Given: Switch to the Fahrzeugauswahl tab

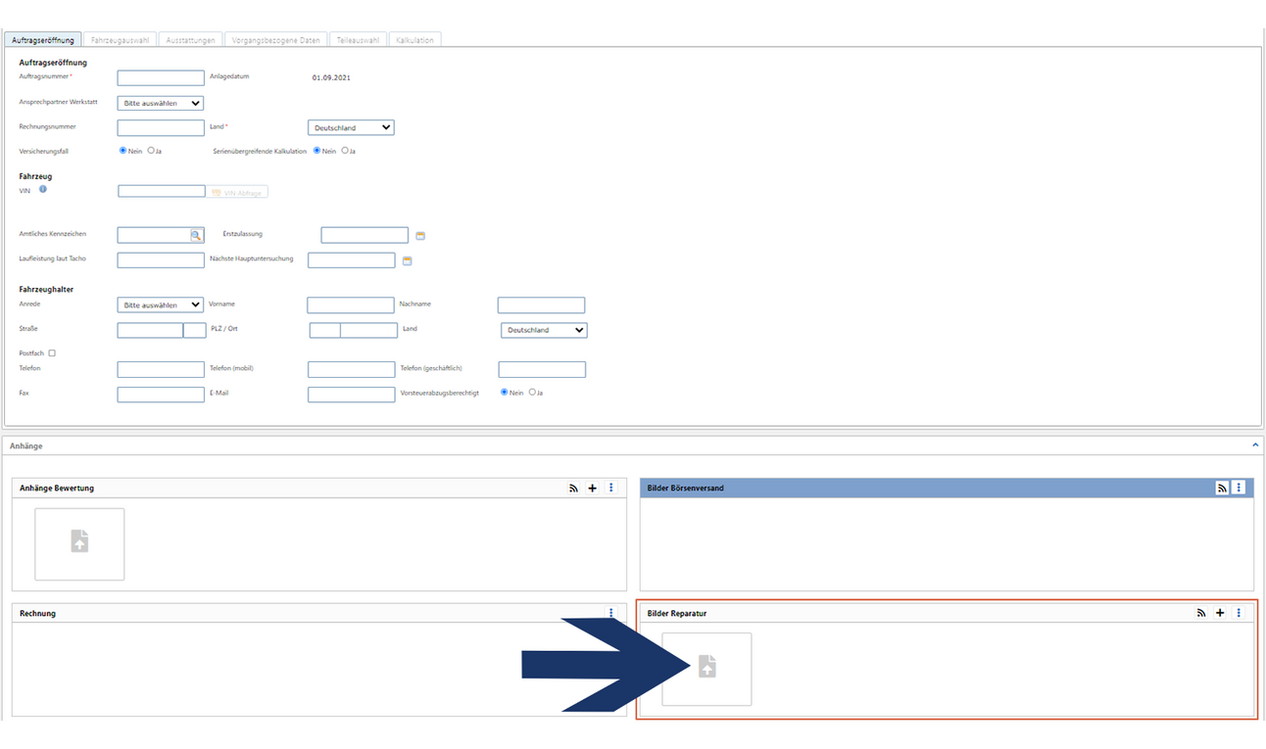Looking at the screenshot, I should pos(121,40).
